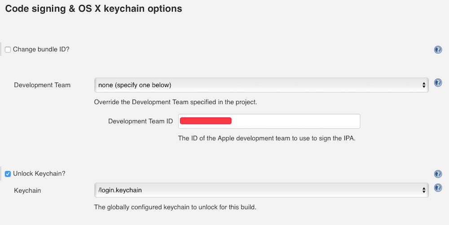Click help icon next to Keychain dropdown
The width and height of the screenshot is (449, 225).
coord(438,188)
